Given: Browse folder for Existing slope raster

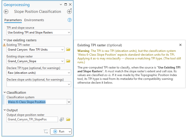Looking at the screenshot, I should (68, 61).
